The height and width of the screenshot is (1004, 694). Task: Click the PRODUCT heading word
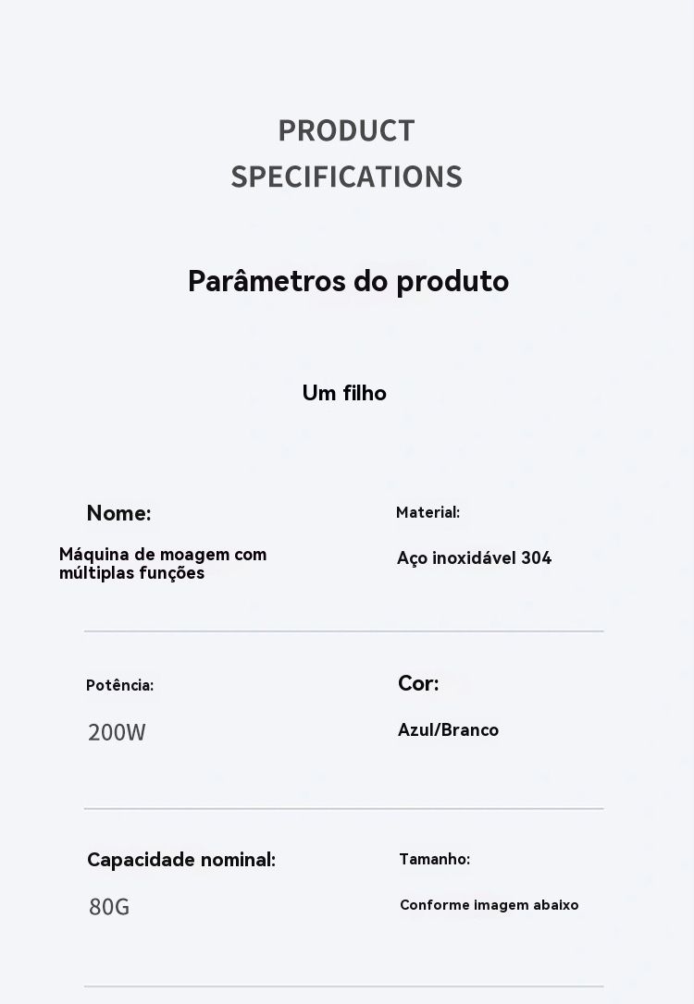tap(346, 131)
